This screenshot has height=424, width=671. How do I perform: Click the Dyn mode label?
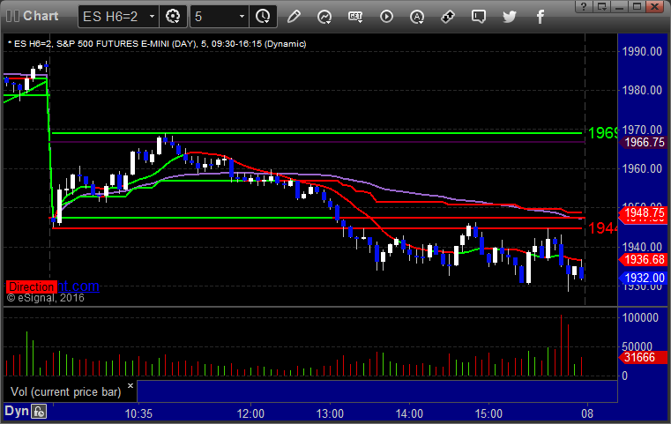click(x=17, y=411)
